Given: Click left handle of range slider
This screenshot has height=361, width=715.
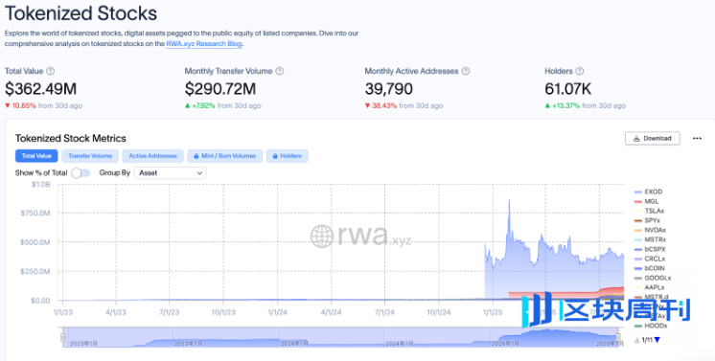Looking at the screenshot, I should 63,337.
